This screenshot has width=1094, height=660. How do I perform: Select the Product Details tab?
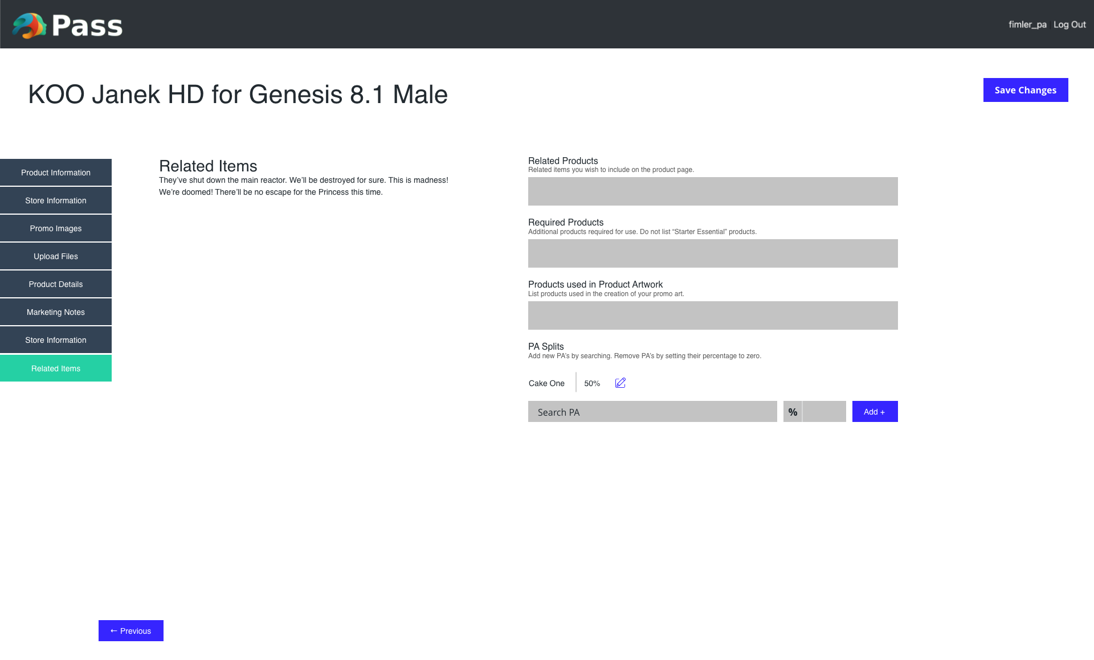(x=56, y=284)
